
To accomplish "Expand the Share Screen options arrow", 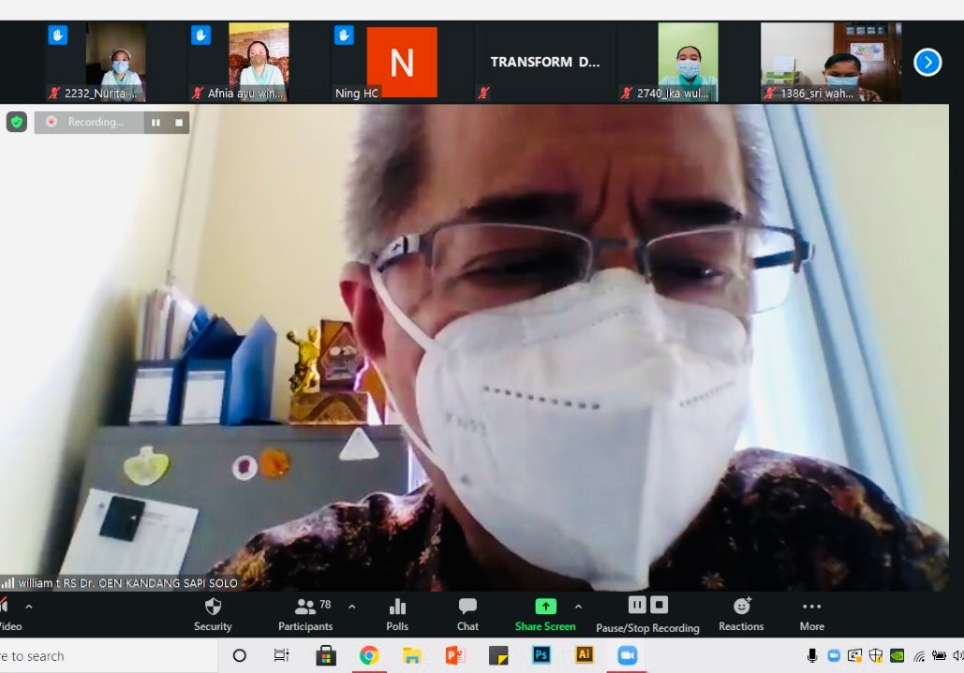I will 578,607.
